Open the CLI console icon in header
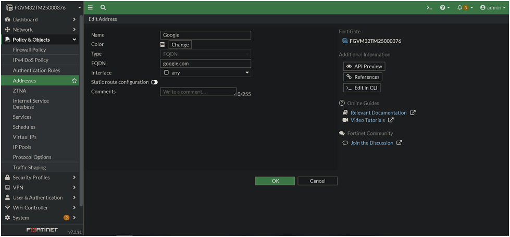 pyautogui.click(x=430, y=8)
